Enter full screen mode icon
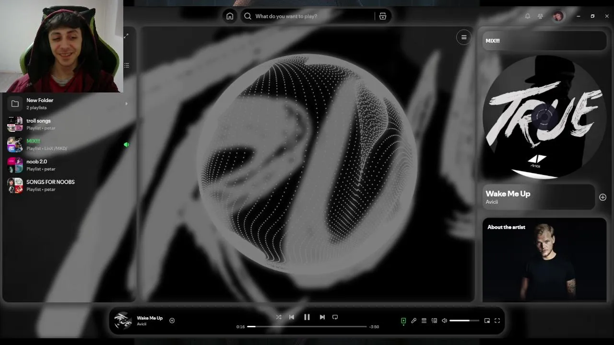Screen dimensions: 614x345 pyautogui.click(x=497, y=321)
